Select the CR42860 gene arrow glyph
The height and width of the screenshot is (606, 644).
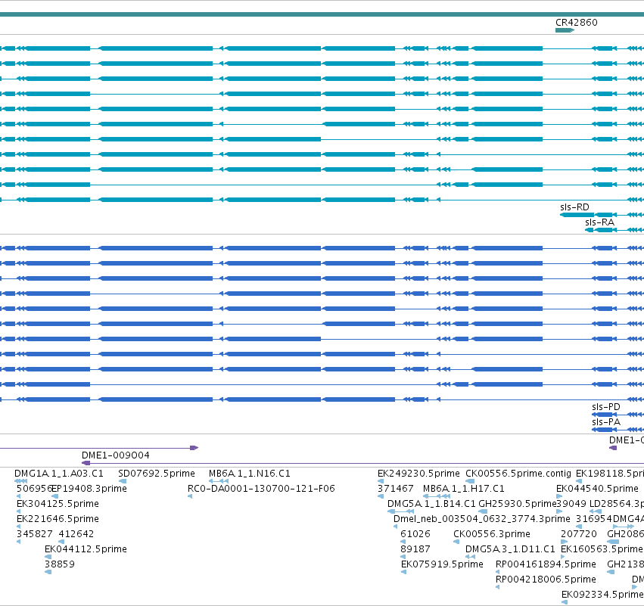coord(565,30)
